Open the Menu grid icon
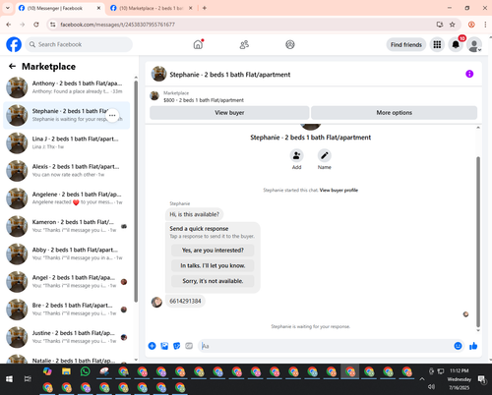The height and width of the screenshot is (395, 492). click(x=437, y=44)
